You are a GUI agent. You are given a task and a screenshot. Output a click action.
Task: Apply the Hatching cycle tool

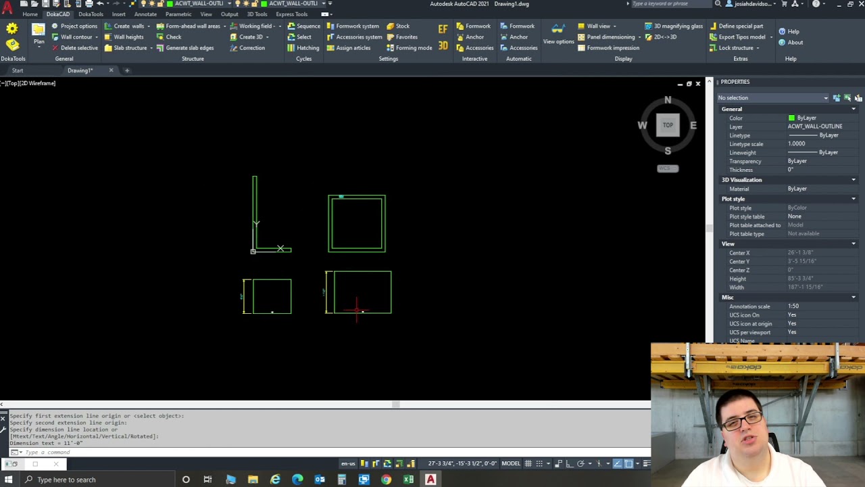pyautogui.click(x=303, y=48)
